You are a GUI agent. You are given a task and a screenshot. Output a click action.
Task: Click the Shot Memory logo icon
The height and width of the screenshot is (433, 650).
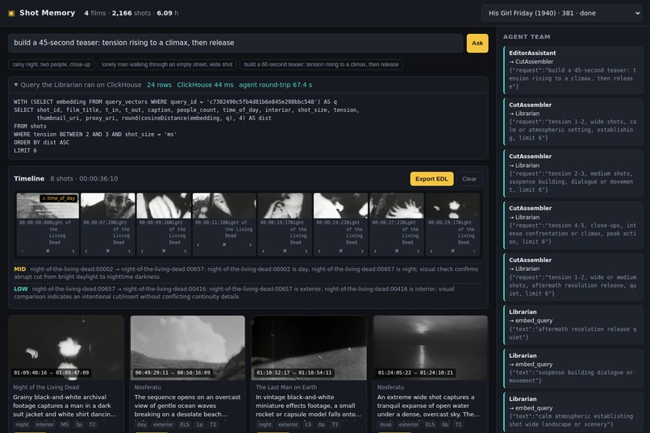(x=11, y=13)
